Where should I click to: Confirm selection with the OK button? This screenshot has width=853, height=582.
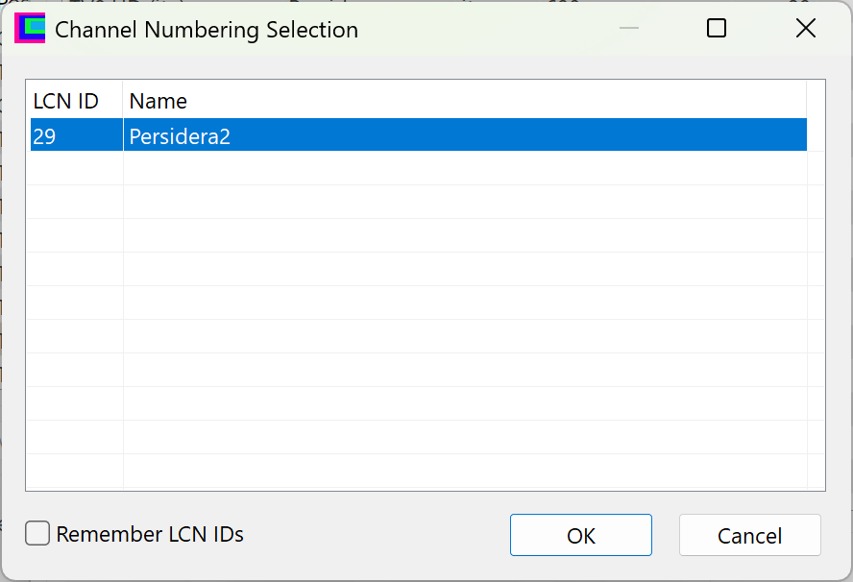tap(580, 535)
